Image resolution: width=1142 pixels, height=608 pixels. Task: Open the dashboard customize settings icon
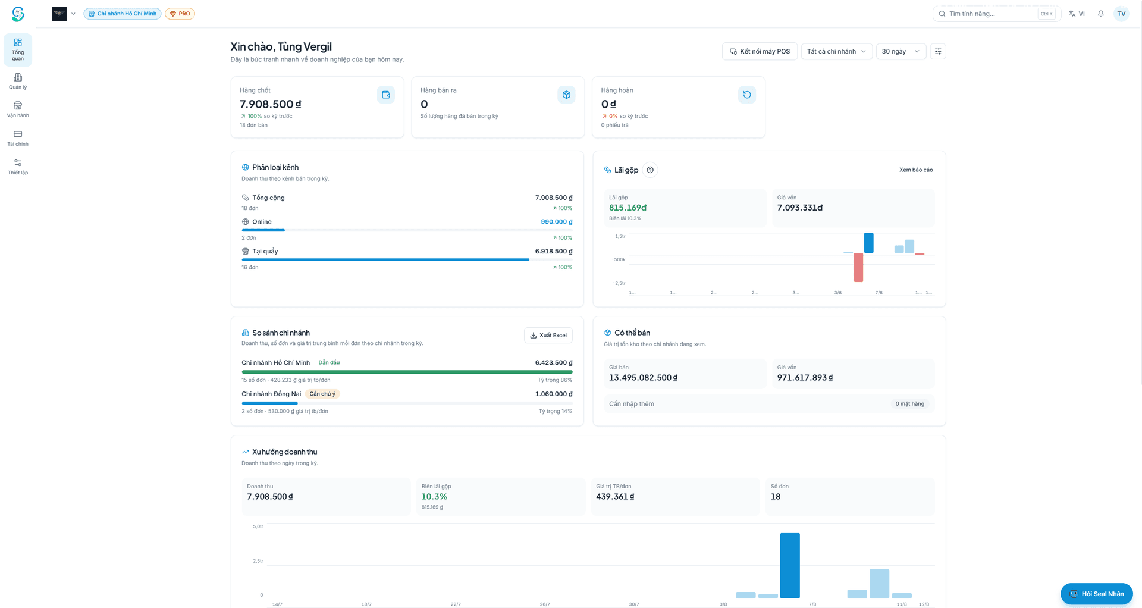point(938,51)
